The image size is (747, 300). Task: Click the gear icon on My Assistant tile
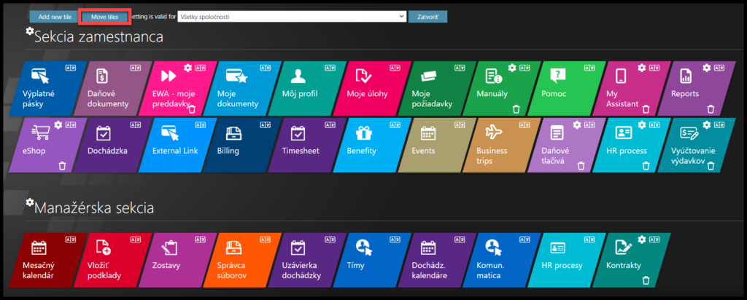tap(641, 67)
